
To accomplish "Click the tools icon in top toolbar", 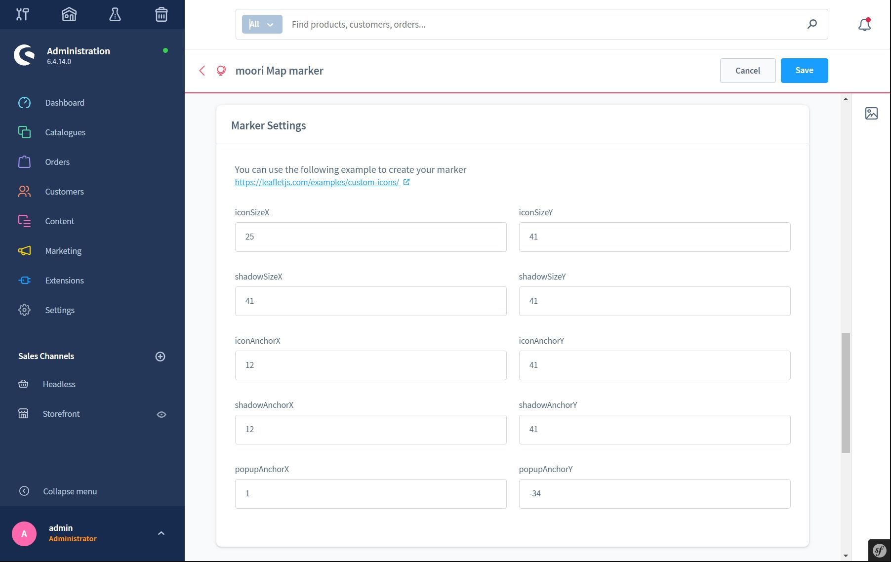I will [23, 14].
